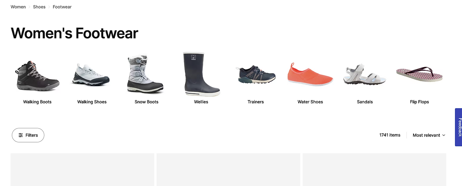Go to Shoes in the breadcrumb
Viewport: 462px width, 186px height.
point(39,7)
